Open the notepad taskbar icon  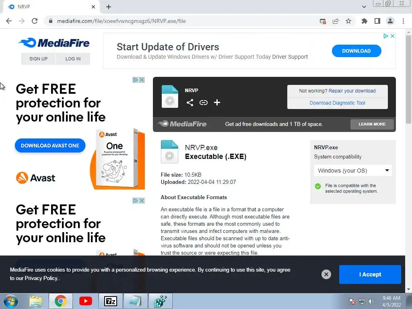click(136, 301)
